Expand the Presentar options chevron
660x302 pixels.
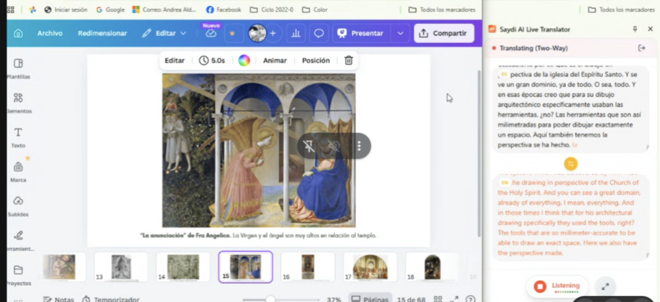400,33
